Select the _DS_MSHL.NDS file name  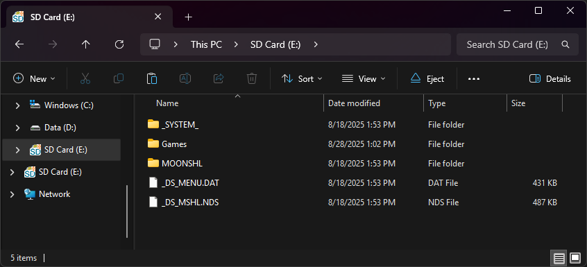click(190, 203)
